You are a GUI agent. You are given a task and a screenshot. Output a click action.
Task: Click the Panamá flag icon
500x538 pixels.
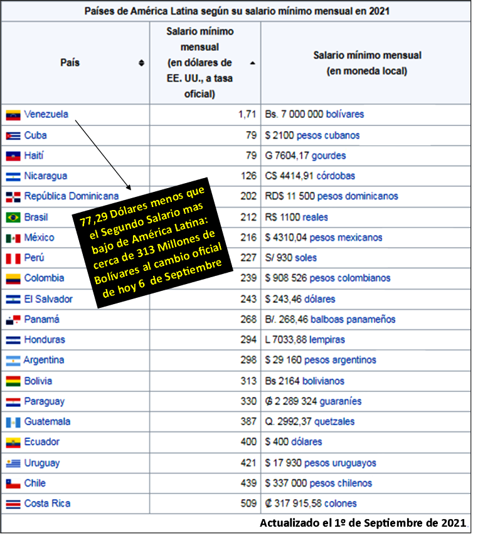[x=13, y=320]
